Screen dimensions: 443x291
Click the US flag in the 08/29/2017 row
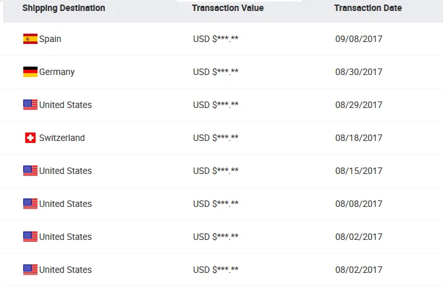pos(30,105)
